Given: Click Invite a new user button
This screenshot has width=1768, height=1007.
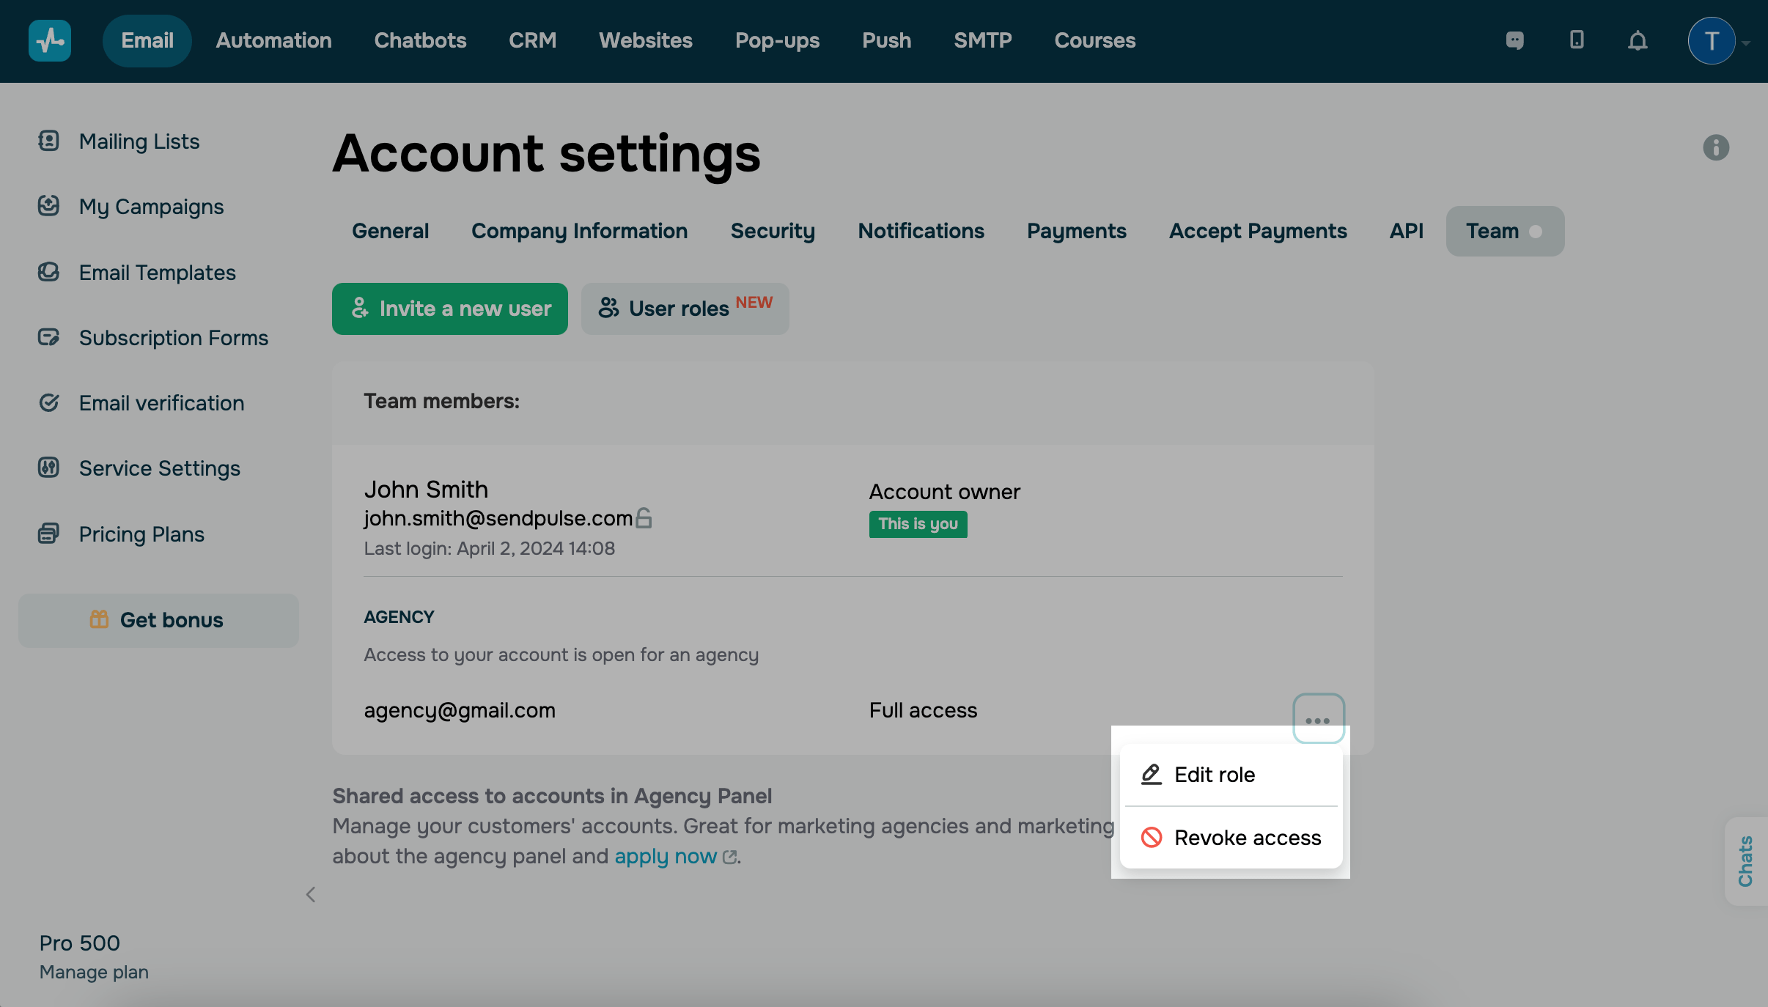Looking at the screenshot, I should click(449, 309).
